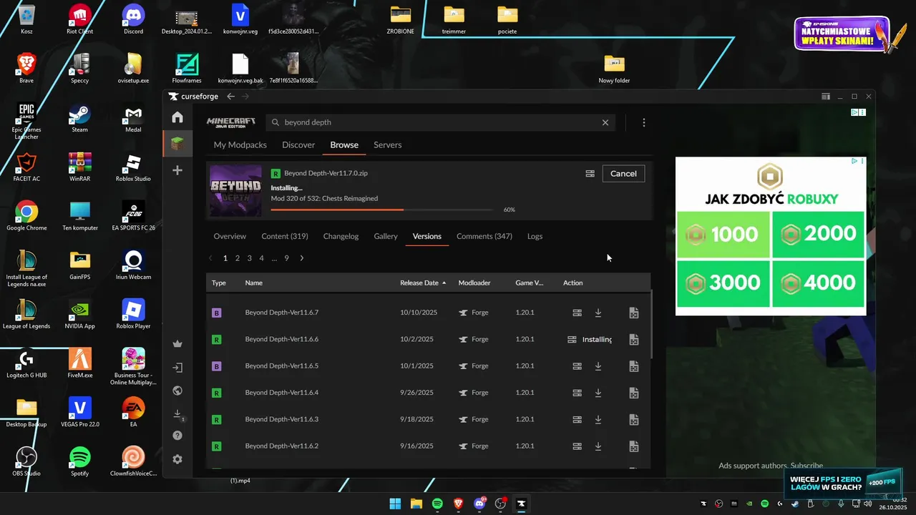
Task: Select the OBS Studio desktop shortcut
Action: coord(26,461)
